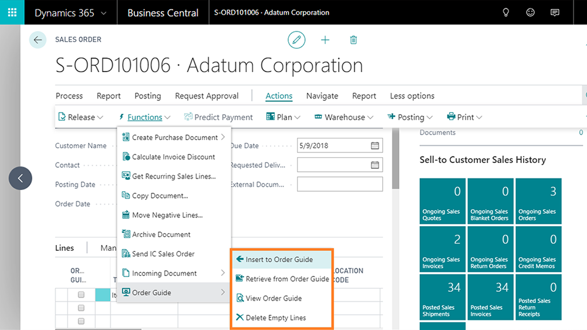Open the Print dropdown chevron
Image resolution: width=587 pixels, height=330 pixels.
tap(479, 117)
